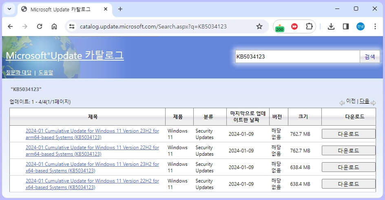The width and height of the screenshot is (385, 200).
Task: Click 762.7 MB size in 23H2 arm64 row
Action: pyautogui.click(x=300, y=134)
